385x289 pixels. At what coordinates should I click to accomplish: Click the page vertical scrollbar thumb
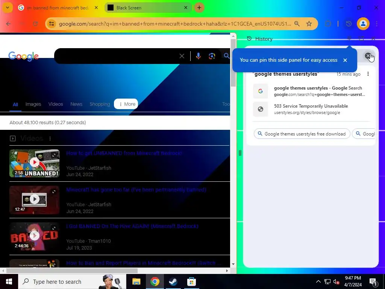click(233, 63)
